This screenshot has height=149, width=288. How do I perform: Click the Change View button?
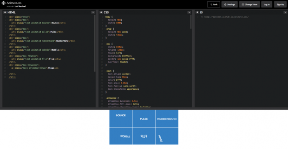pyautogui.click(x=249, y=5)
